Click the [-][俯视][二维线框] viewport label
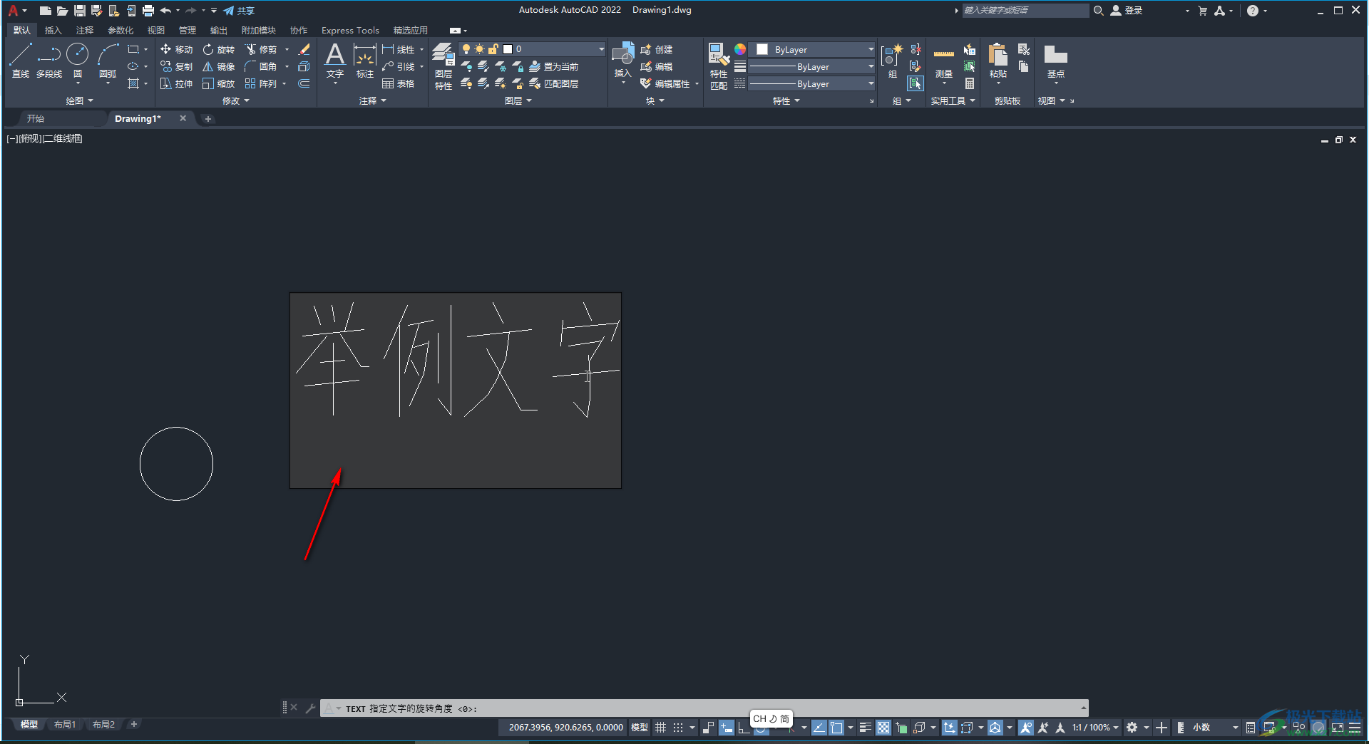The height and width of the screenshot is (744, 1369). click(45, 138)
